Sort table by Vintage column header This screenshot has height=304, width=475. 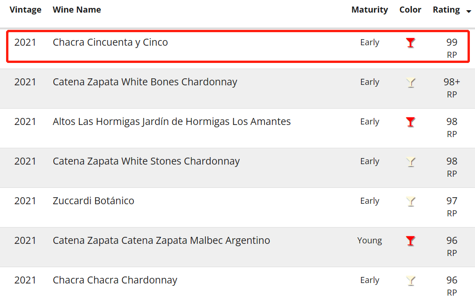(x=25, y=10)
